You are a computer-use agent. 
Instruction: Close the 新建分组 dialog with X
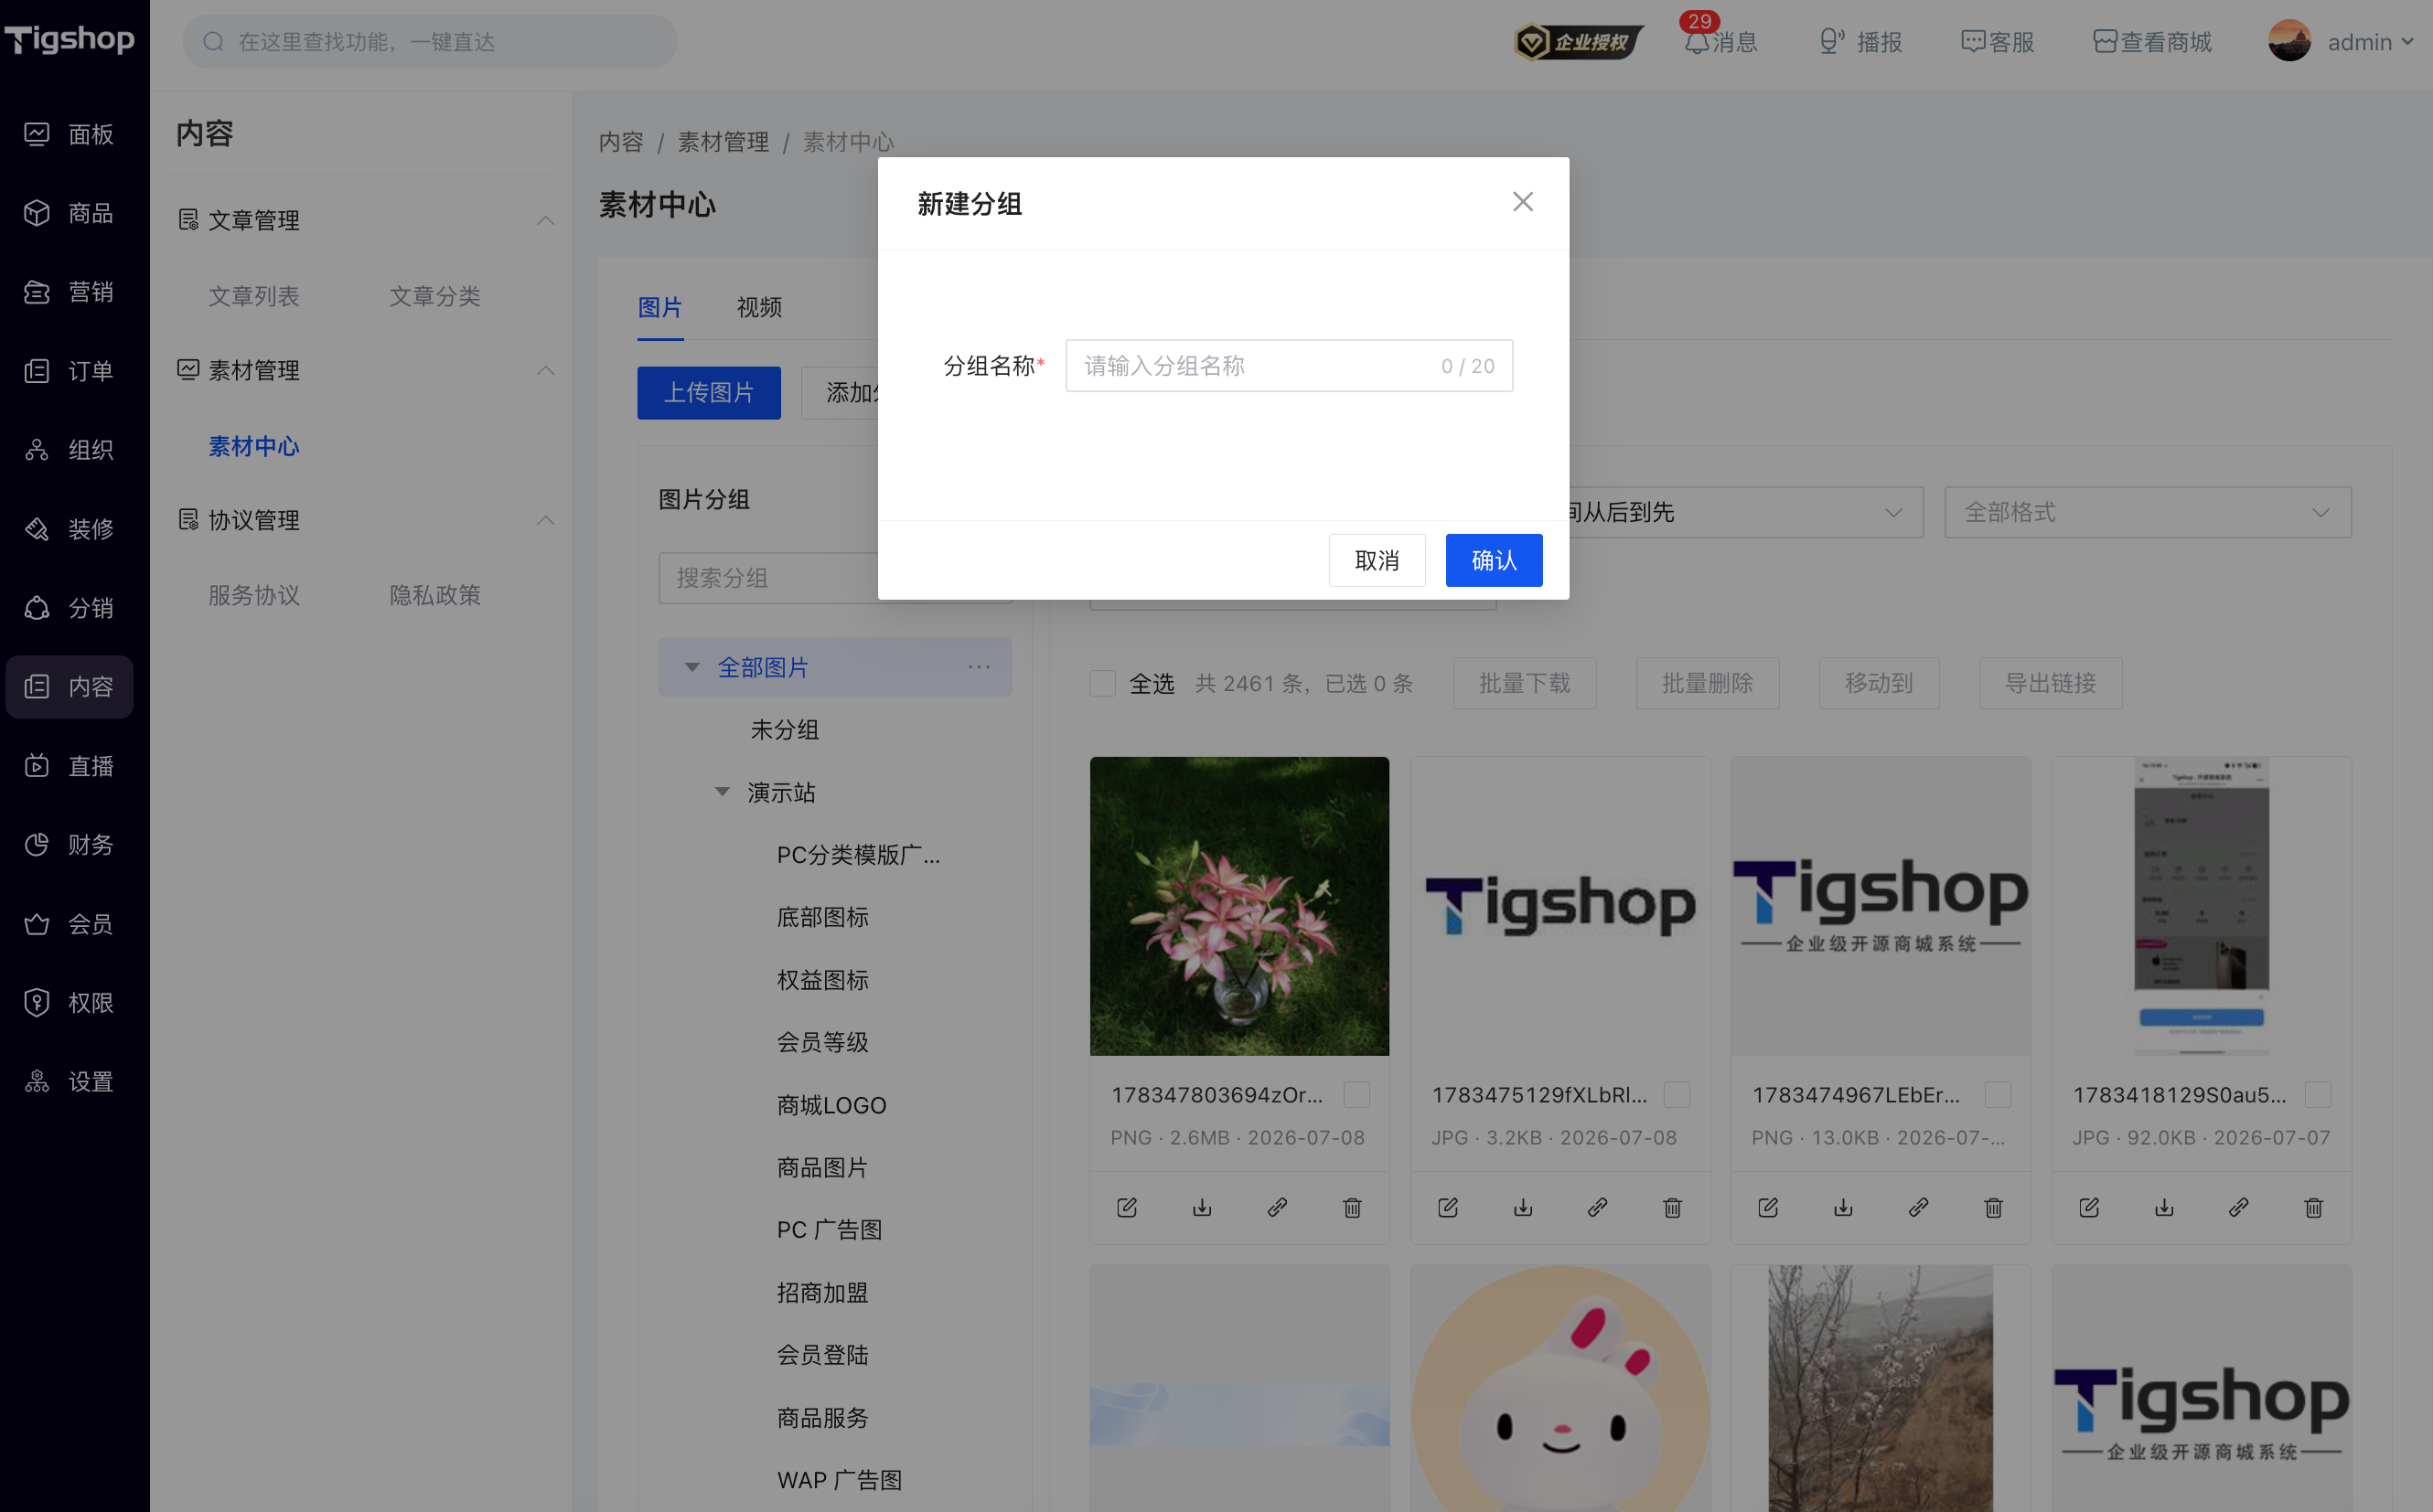[1523, 202]
